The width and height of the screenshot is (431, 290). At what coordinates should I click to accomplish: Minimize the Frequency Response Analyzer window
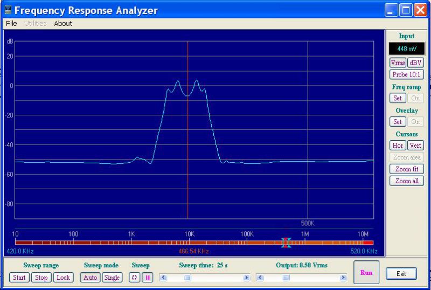click(x=391, y=10)
